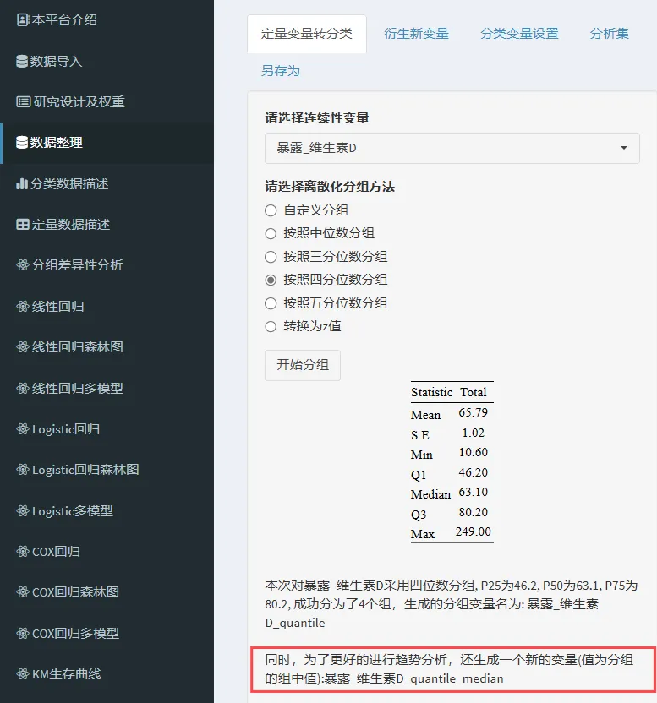Click the 定量数据描述 table icon
Viewport: 657px width, 703px height.
(23, 224)
